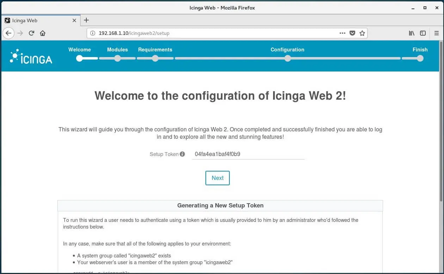Click bullet about webserver's user membership

[155, 262]
